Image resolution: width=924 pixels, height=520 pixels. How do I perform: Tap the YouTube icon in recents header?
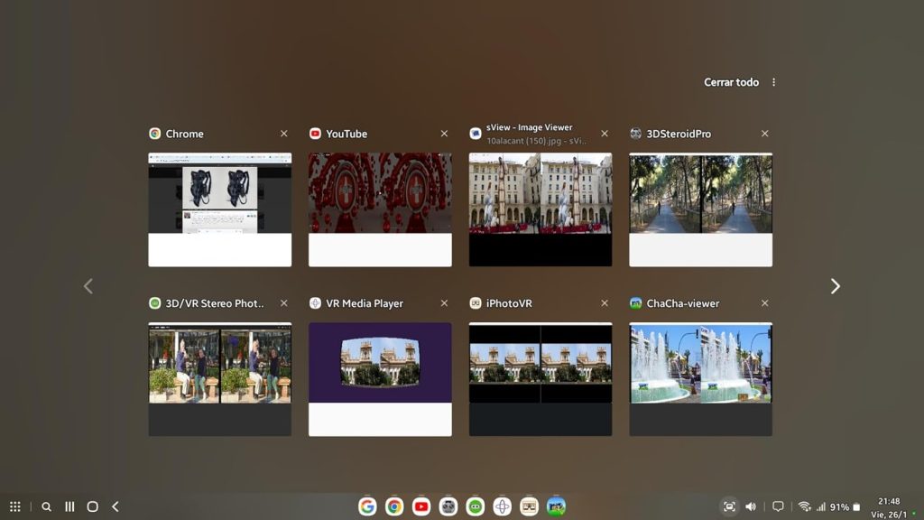315,134
